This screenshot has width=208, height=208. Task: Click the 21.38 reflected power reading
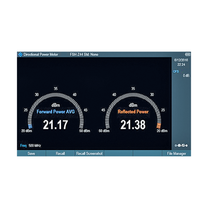[133, 125]
